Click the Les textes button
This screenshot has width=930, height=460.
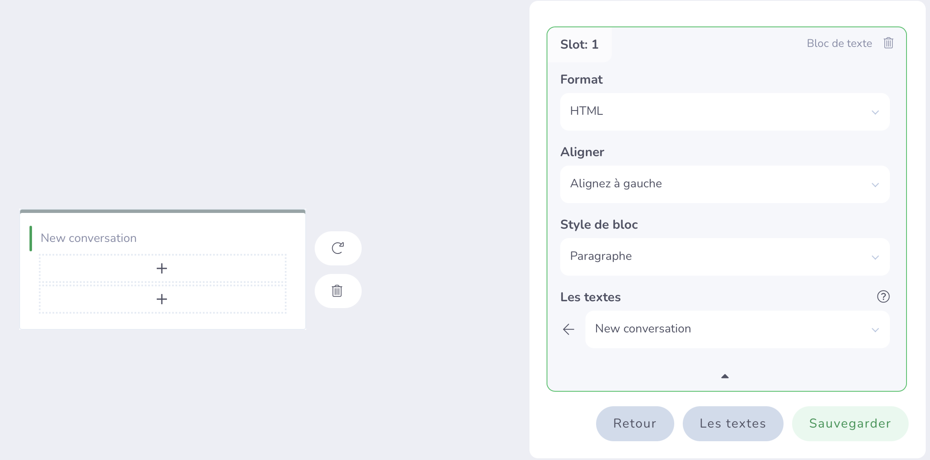733,423
